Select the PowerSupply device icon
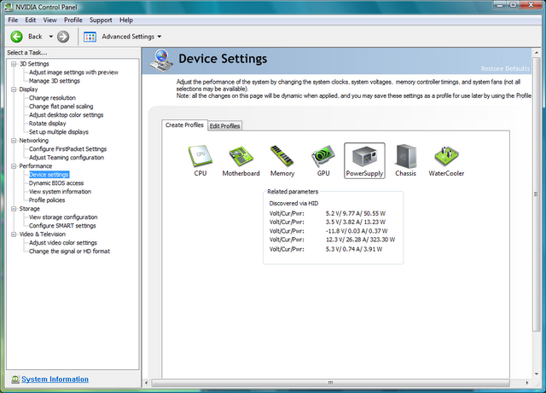The width and height of the screenshot is (546, 393). (x=364, y=161)
